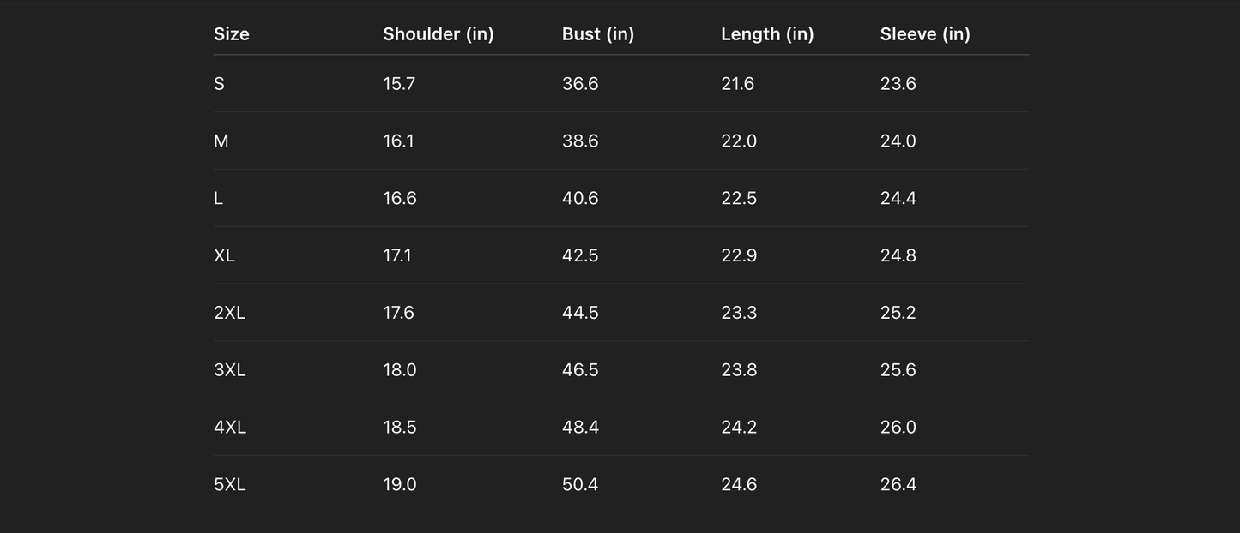Click the Shoulder (in) column header
1240x533 pixels.
point(438,34)
